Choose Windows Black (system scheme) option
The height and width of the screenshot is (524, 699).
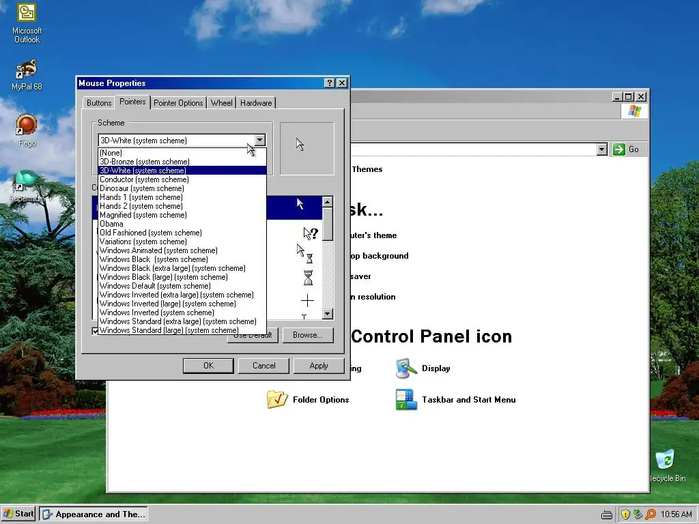point(182,259)
